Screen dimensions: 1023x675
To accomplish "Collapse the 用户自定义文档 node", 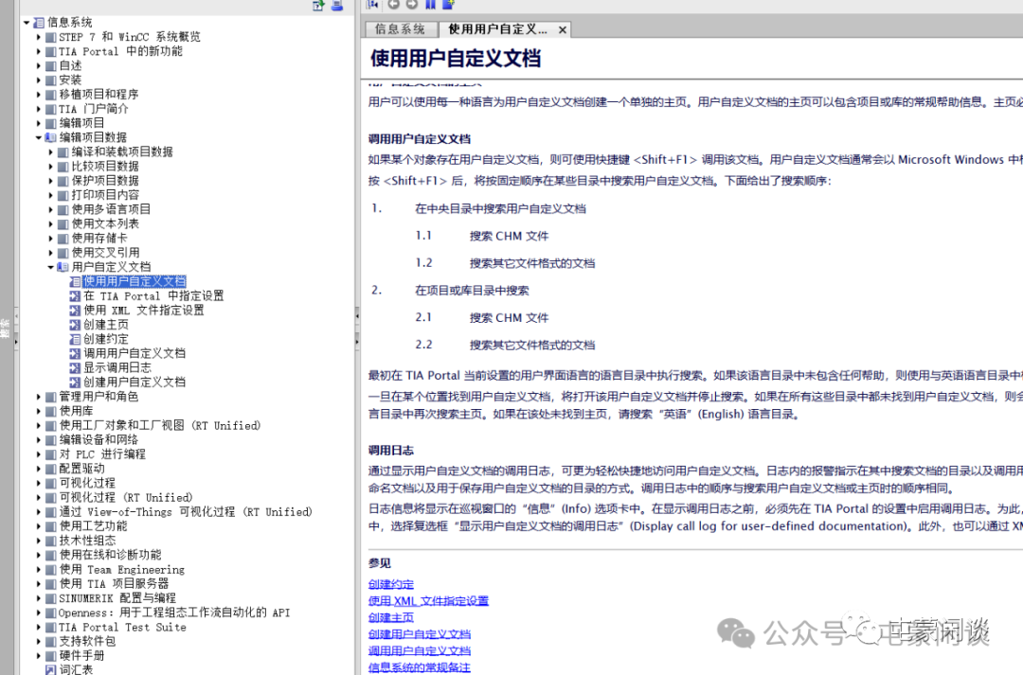I will (50, 267).
